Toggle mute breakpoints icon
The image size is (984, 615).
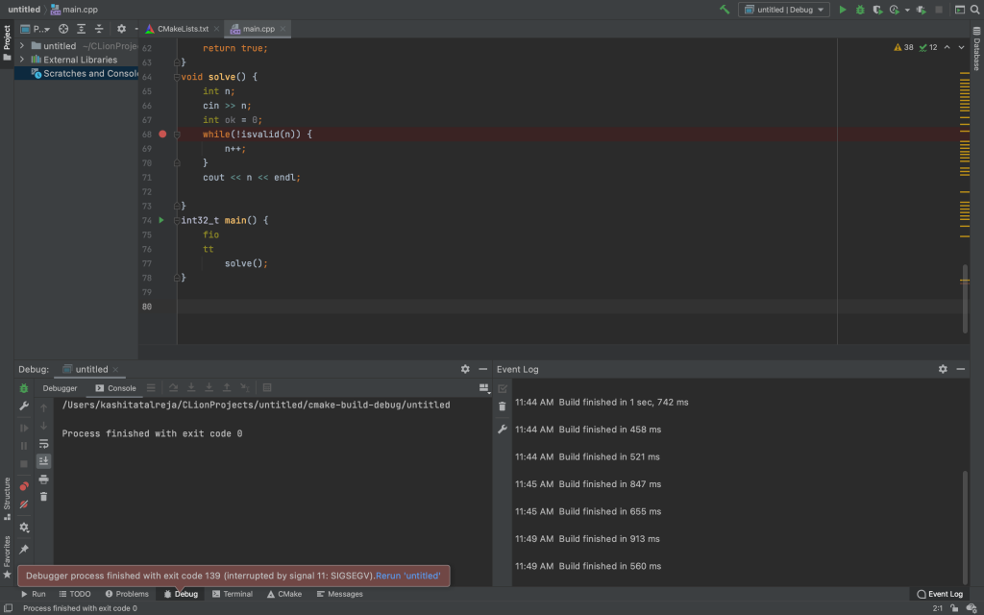(24, 504)
